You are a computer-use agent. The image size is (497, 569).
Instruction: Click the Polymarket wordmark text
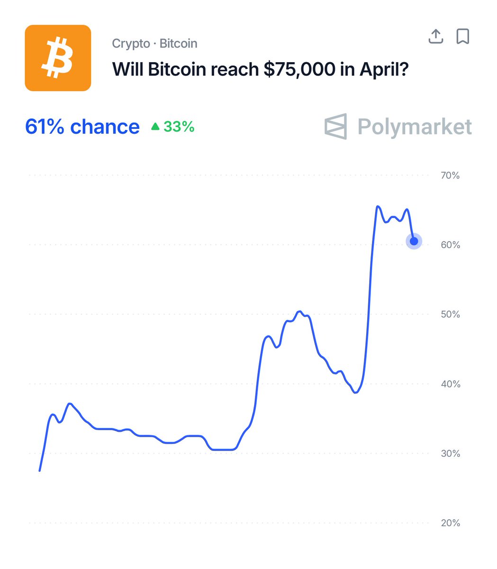pos(415,127)
